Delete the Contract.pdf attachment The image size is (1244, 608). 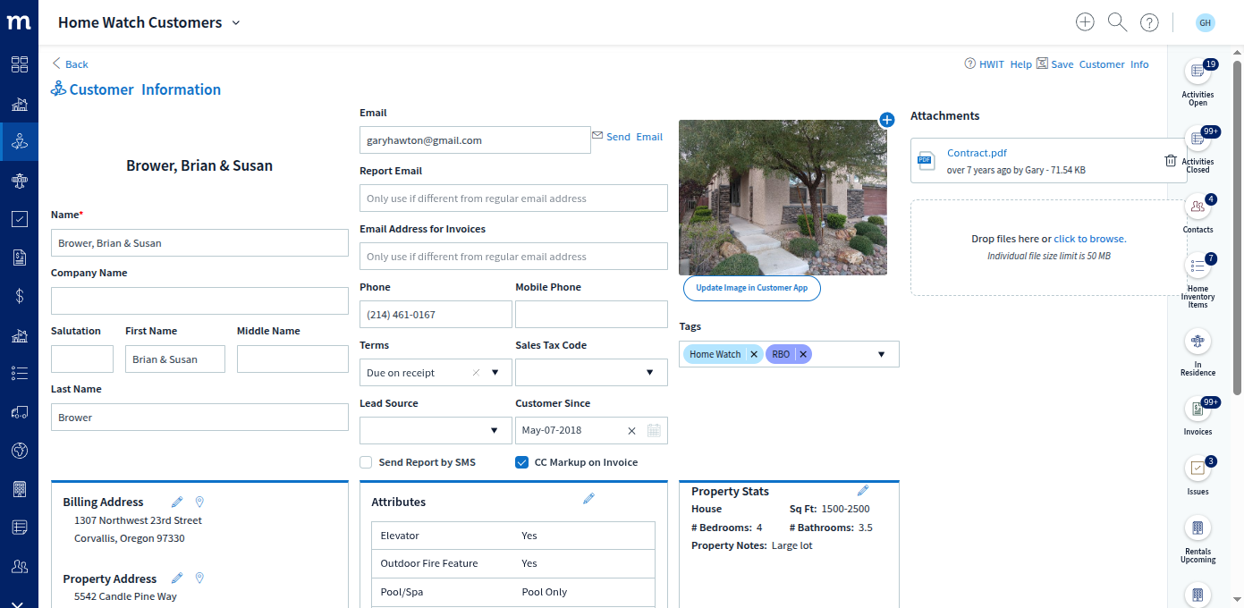click(1171, 161)
